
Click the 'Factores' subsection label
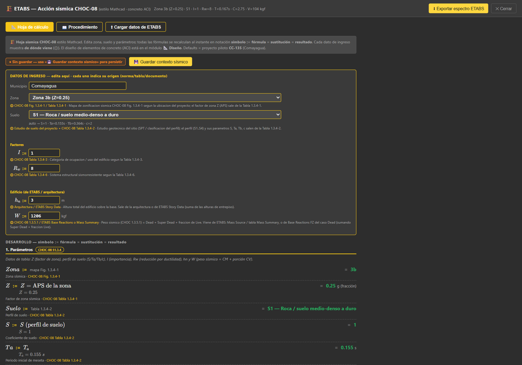coord(17,145)
